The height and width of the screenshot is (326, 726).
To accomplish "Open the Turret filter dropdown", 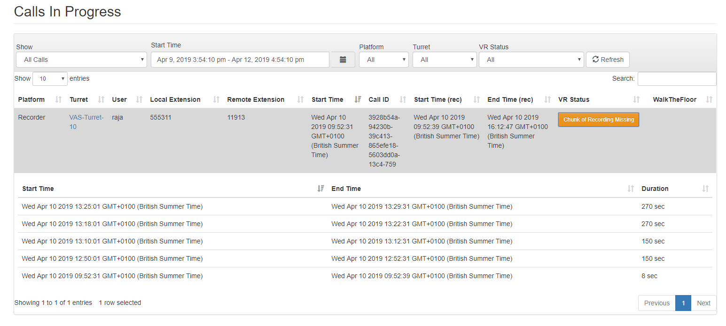I will click(x=445, y=60).
